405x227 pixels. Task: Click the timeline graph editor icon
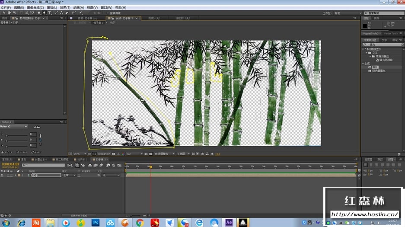click(x=119, y=165)
